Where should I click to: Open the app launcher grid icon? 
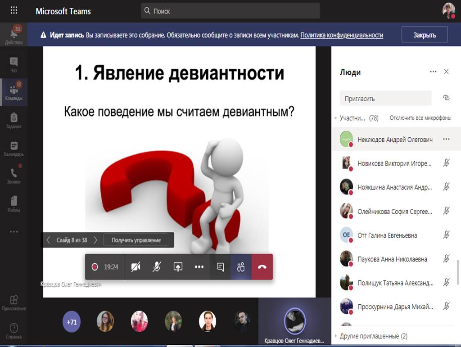pyautogui.click(x=14, y=11)
